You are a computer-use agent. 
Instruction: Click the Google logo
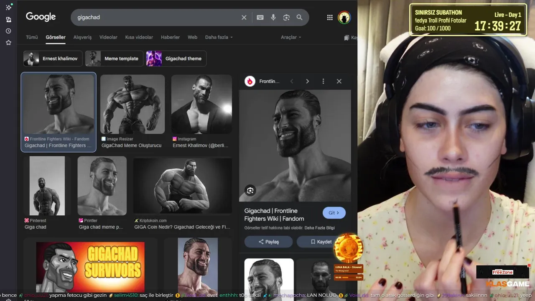tap(41, 17)
